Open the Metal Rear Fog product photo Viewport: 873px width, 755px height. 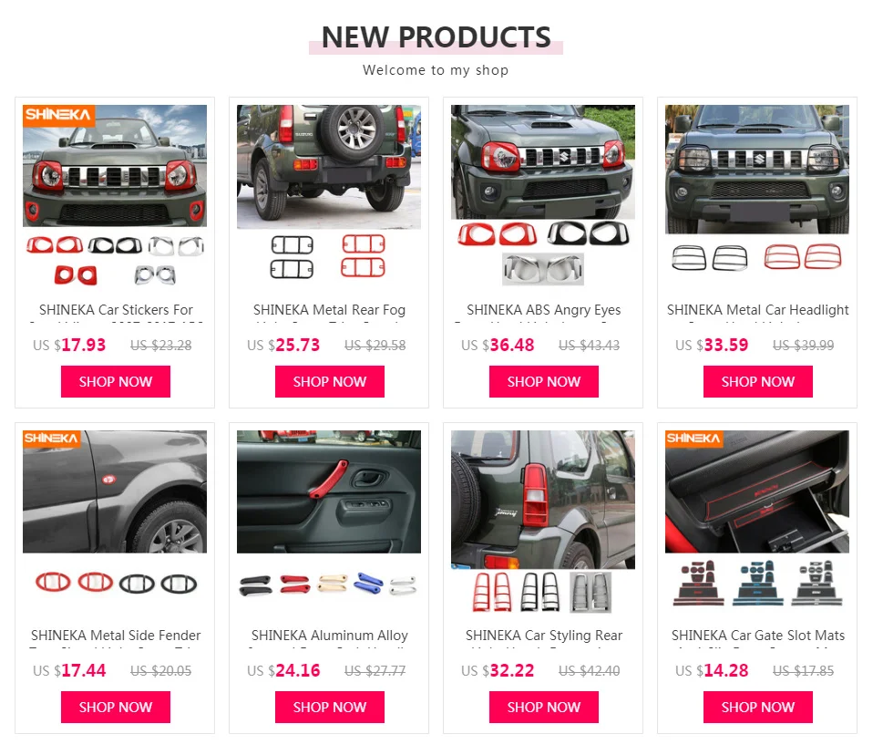point(329,197)
